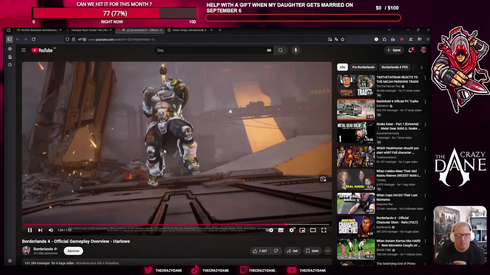Open a new browser tab
The width and height of the screenshot is (490, 275).
220,30
